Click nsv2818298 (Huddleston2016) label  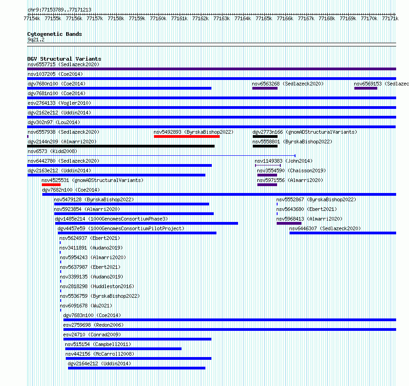[x=97, y=286]
